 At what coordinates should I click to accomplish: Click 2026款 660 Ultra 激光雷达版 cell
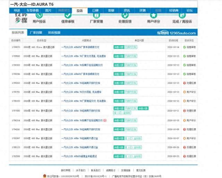pyautogui.click(x=39, y=47)
